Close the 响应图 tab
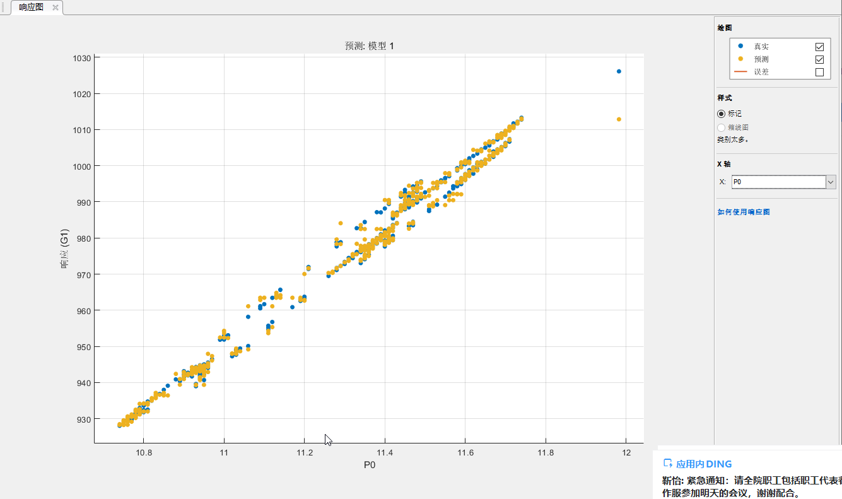The height and width of the screenshot is (499, 842). 56,8
